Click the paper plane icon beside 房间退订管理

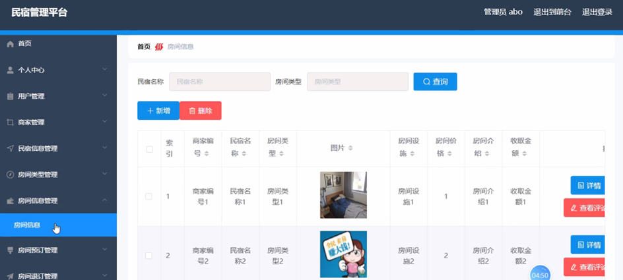tap(11, 277)
